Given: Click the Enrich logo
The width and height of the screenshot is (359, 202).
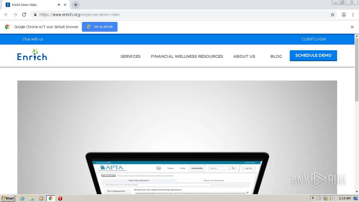Looking at the screenshot, I should click(32, 55).
